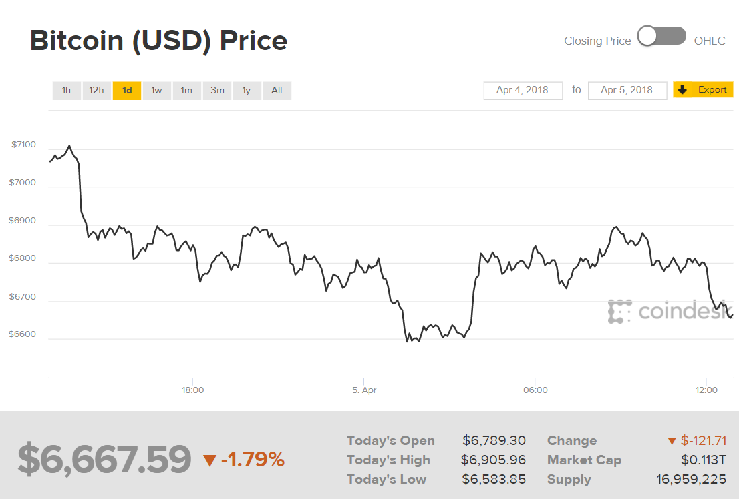Click the active 1d range button
Image resolution: width=739 pixels, height=499 pixels.
(x=127, y=91)
